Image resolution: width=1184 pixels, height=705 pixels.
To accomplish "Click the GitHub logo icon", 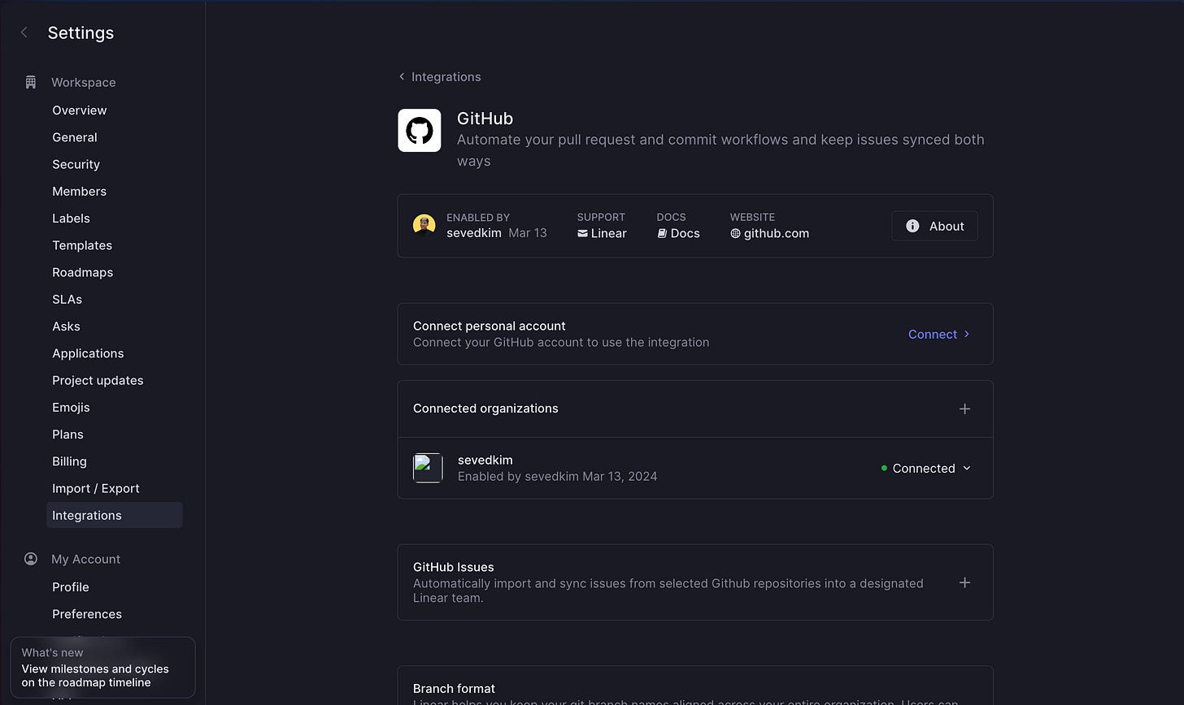I will coord(420,130).
